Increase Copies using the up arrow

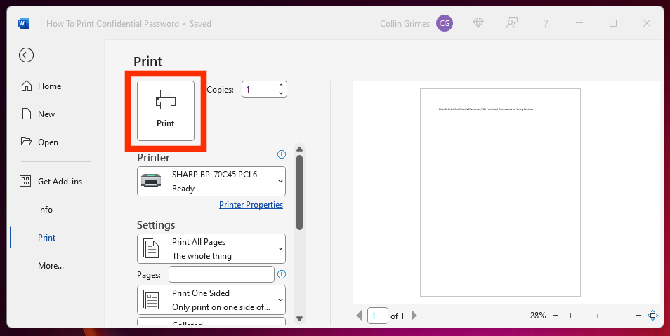(x=281, y=86)
